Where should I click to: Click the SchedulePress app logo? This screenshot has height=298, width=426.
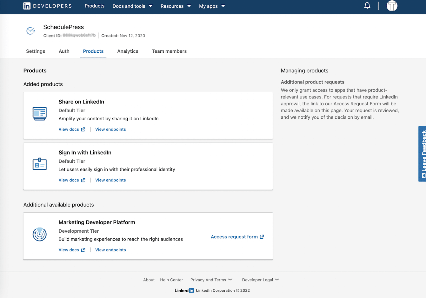point(31,30)
